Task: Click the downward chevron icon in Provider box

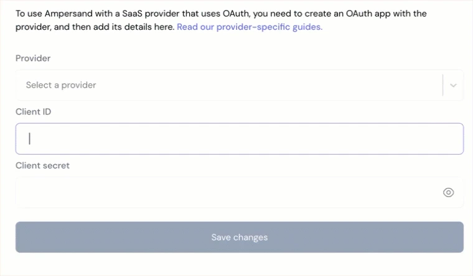Action: click(x=453, y=86)
